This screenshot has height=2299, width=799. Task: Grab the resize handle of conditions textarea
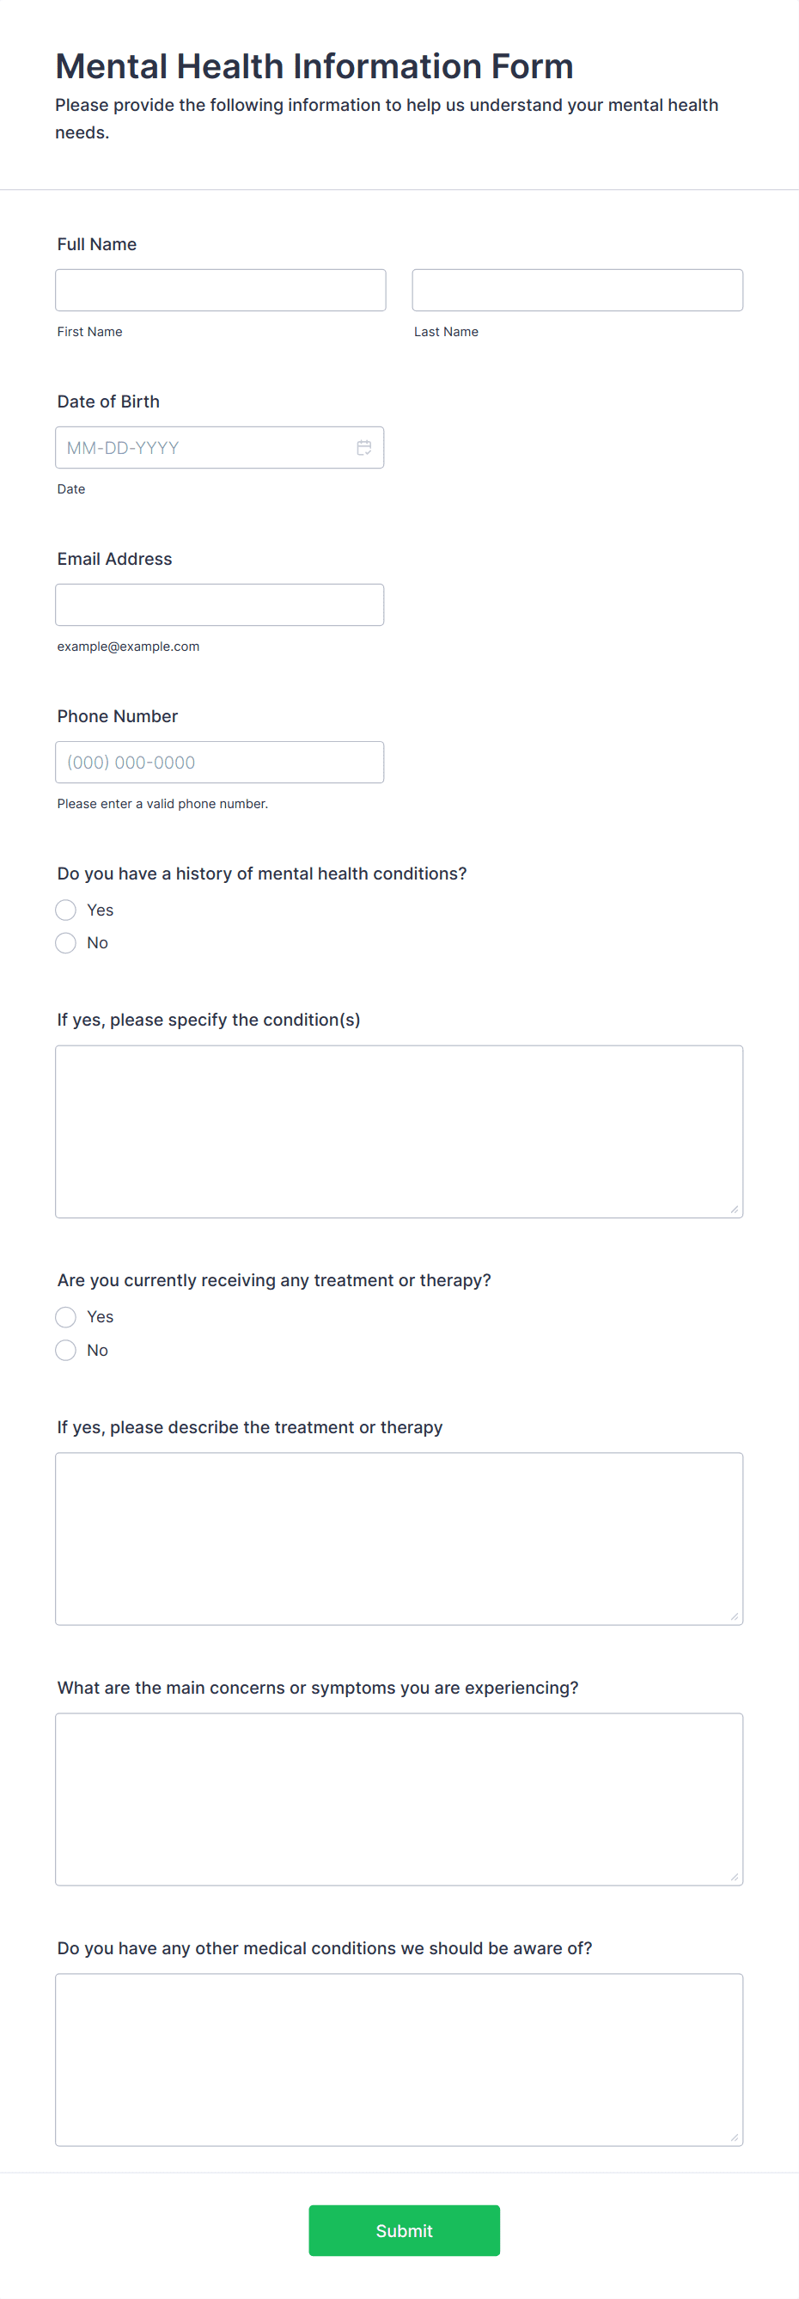point(734,1210)
